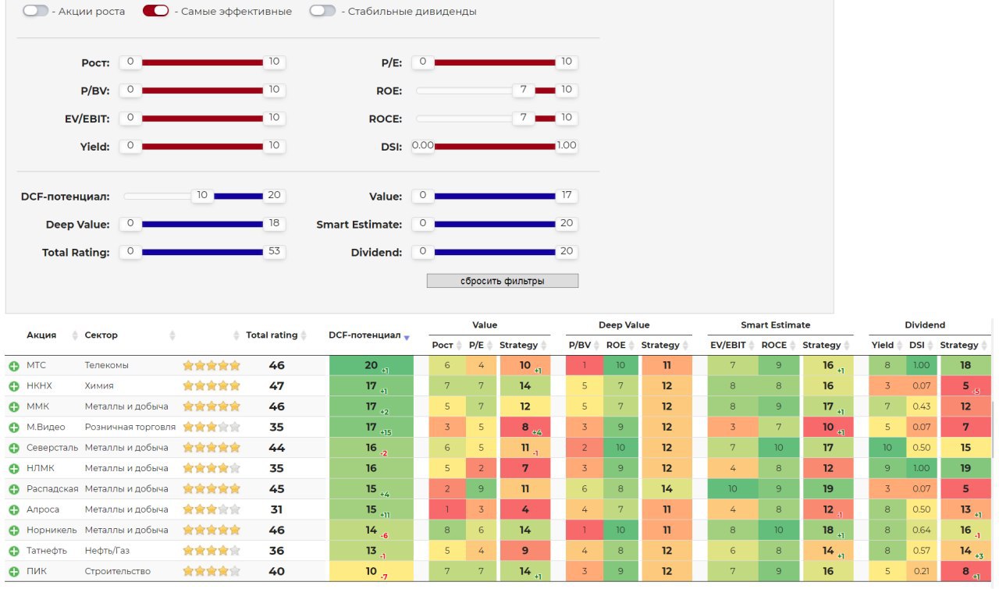Click the Рост slider lower handle at 0
The image size is (999, 589).
point(130,62)
